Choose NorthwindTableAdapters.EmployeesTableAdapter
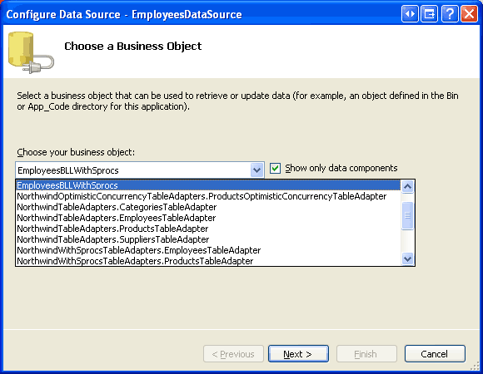 (208, 218)
